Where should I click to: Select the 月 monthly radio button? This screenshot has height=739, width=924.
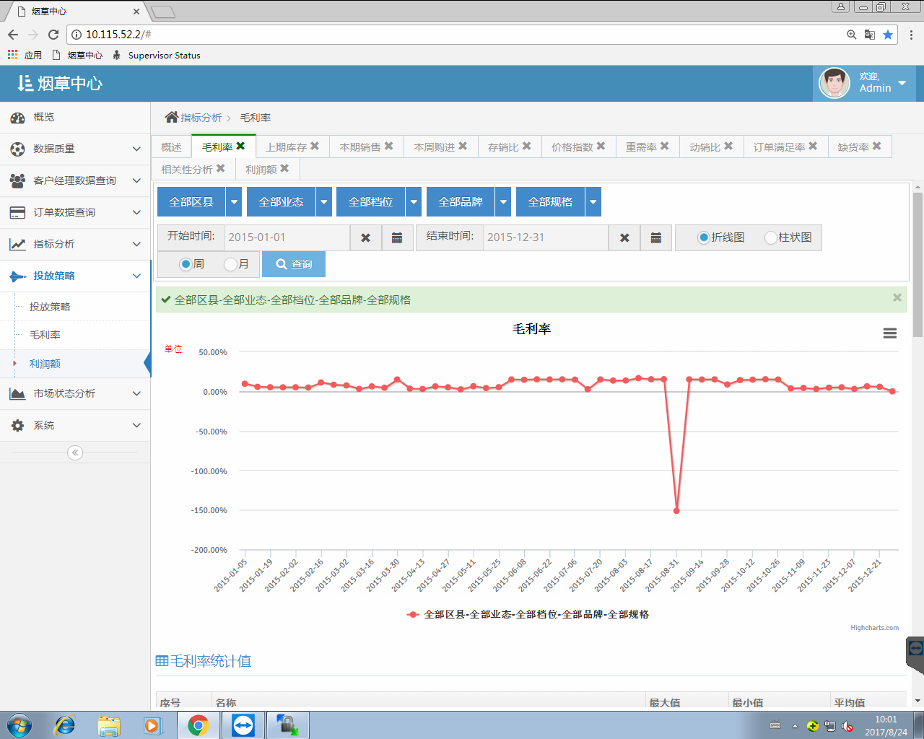click(230, 264)
